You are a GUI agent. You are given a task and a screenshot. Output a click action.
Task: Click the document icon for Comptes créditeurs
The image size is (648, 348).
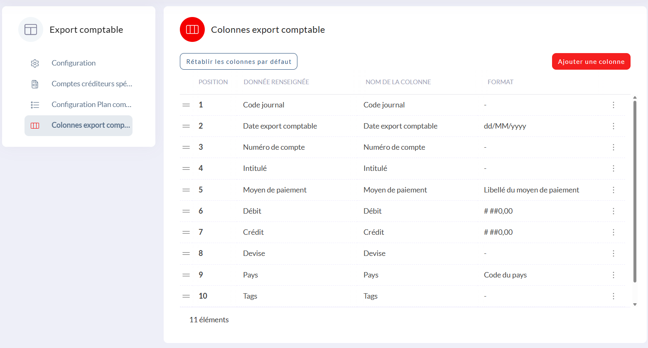[x=35, y=84]
